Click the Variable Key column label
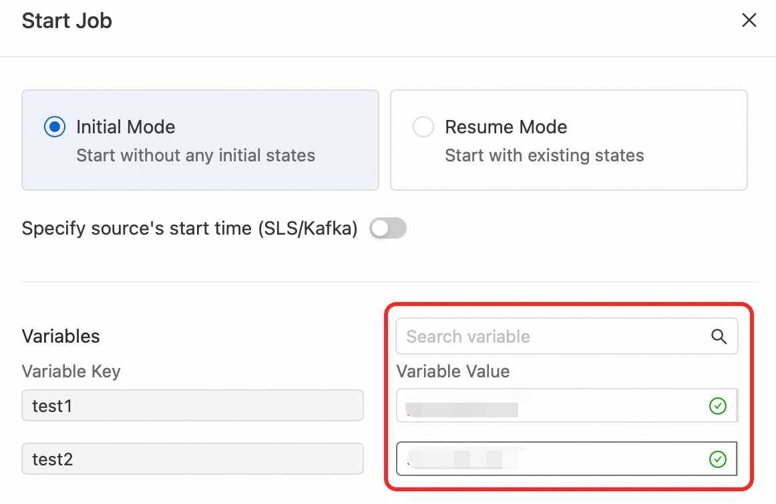This screenshot has height=504, width=776. point(71,371)
